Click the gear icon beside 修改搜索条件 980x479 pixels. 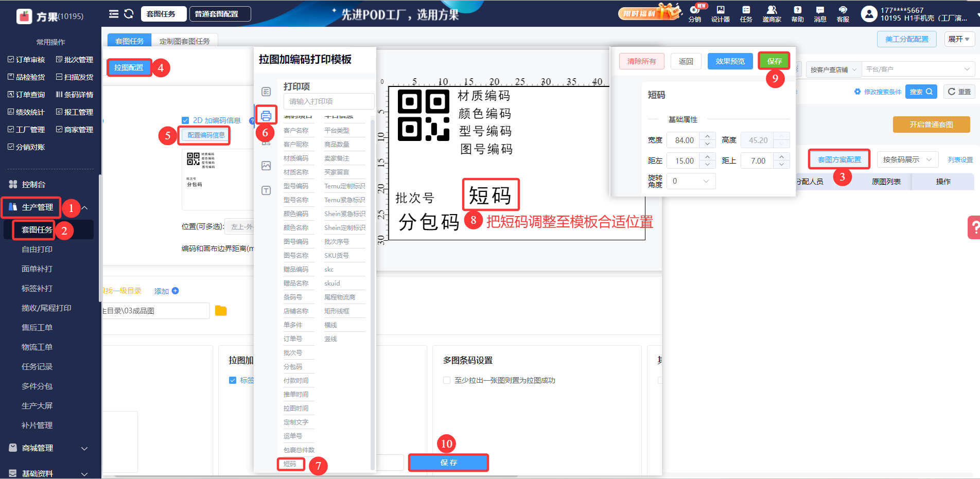857,92
